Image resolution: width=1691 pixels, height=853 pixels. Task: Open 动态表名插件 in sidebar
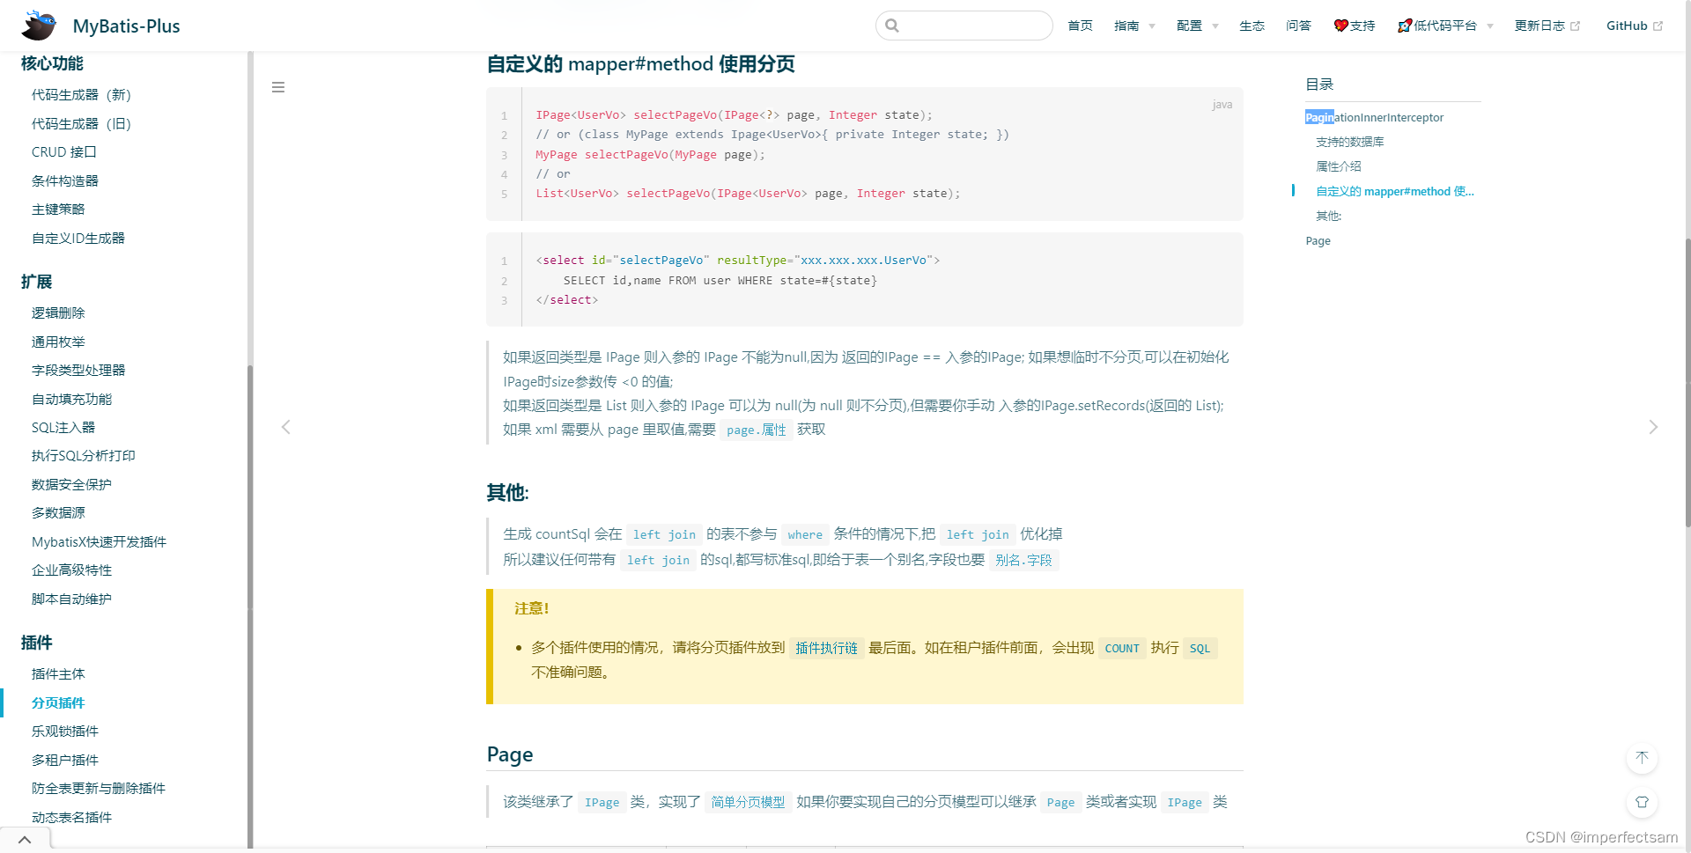(71, 818)
